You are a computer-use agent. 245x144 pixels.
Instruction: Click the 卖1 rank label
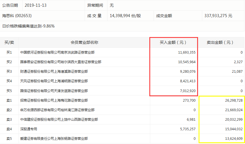coord(9,100)
